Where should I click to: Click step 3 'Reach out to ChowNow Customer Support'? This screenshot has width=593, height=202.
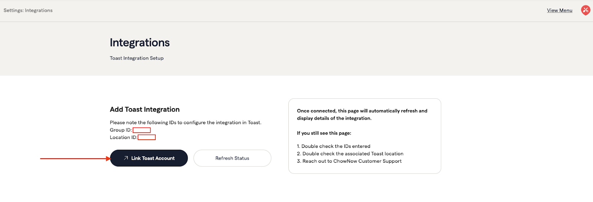tap(349, 161)
